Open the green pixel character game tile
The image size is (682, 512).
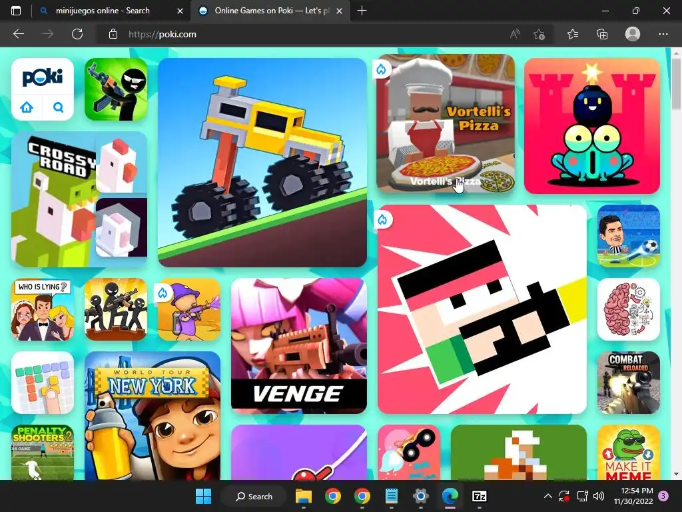click(x=518, y=453)
